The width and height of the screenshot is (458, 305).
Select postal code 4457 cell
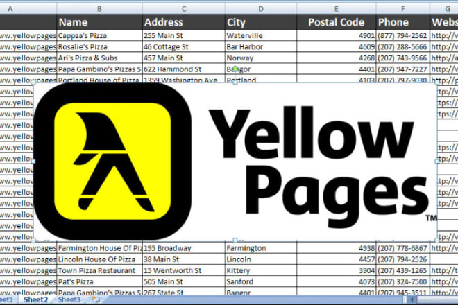coord(336,259)
